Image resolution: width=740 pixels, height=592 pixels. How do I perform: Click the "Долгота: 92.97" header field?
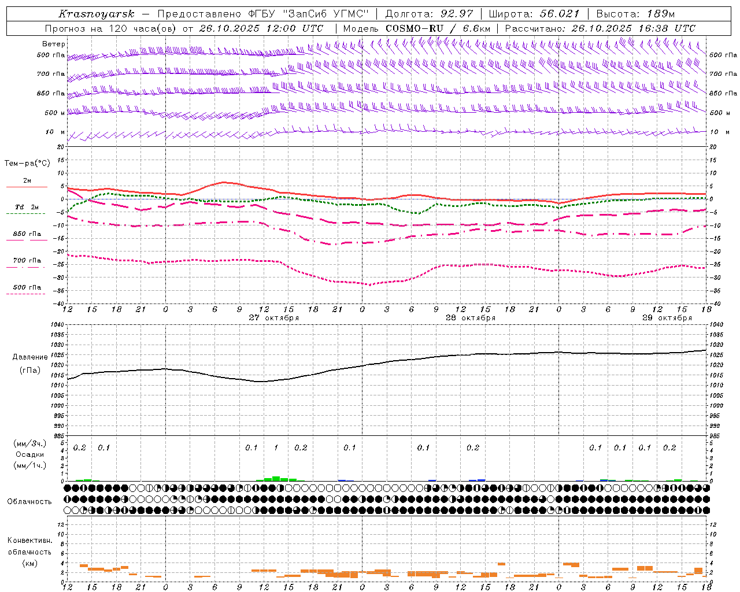[429, 14]
